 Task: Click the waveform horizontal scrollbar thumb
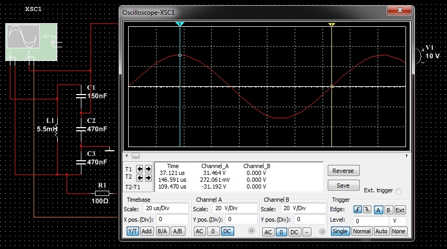[136, 155]
